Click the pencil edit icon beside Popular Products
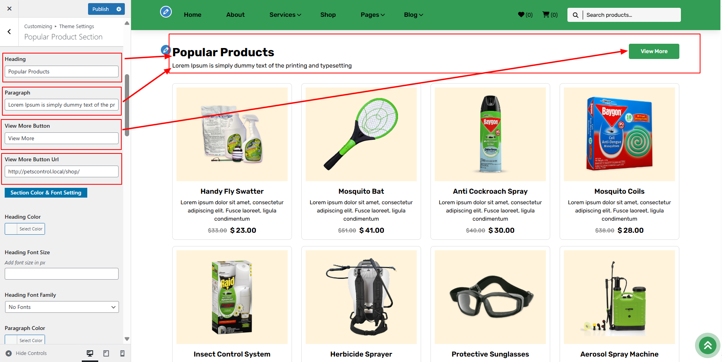Image resolution: width=722 pixels, height=362 pixels. pyautogui.click(x=166, y=50)
